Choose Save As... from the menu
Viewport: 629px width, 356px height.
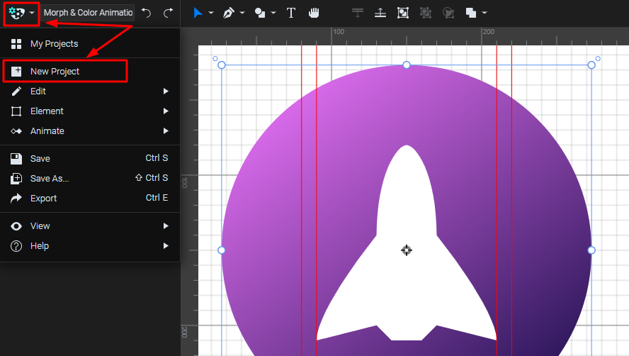[90, 179]
